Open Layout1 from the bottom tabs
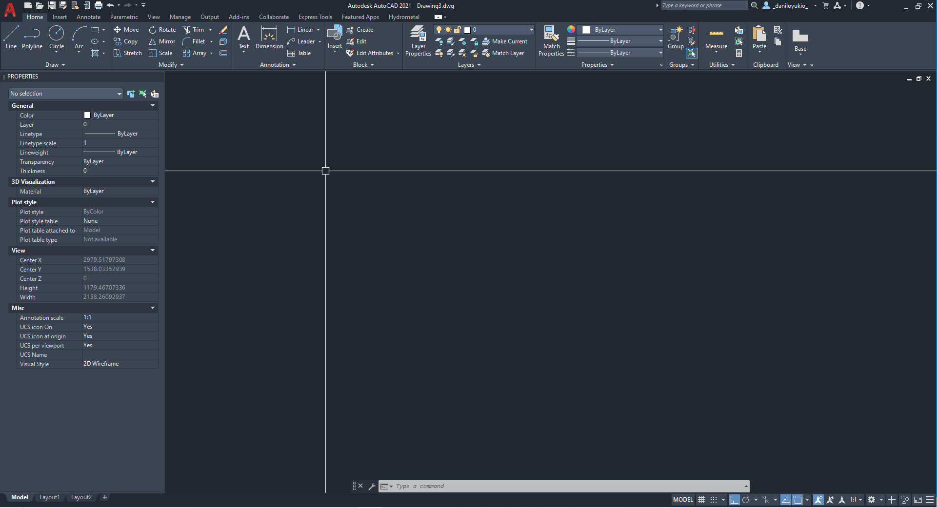The width and height of the screenshot is (937, 508). 49,497
